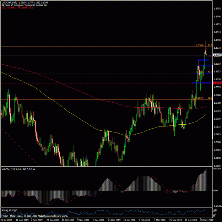
Task: Click the 2 Sep 2009 date label
Action: click(x=37, y=220)
